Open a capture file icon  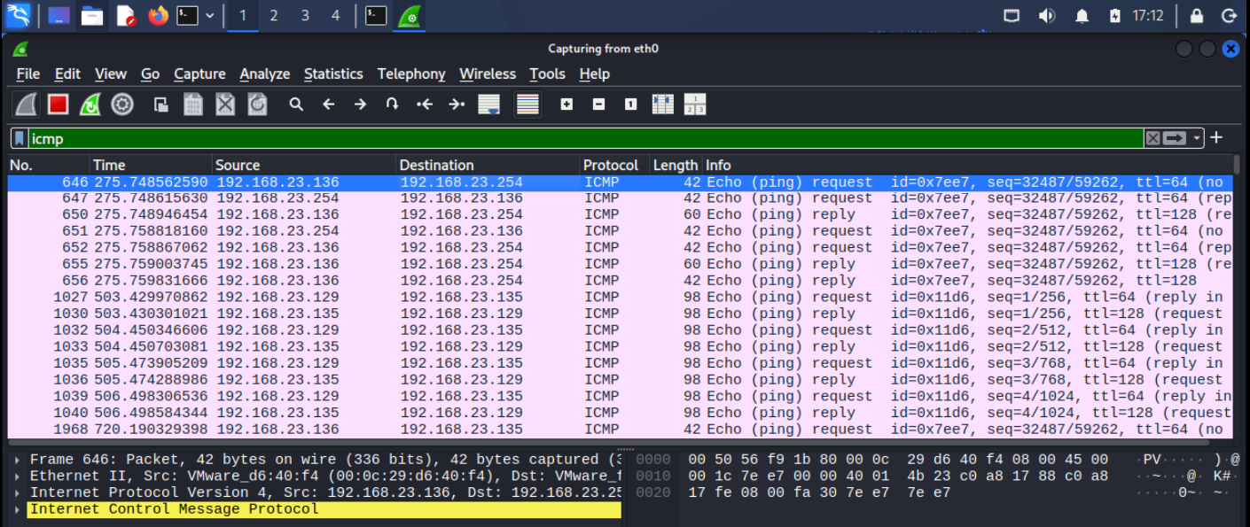(161, 105)
